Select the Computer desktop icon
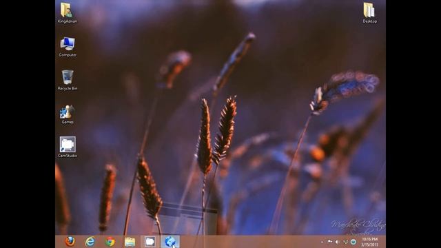The image size is (441, 248). pyautogui.click(x=68, y=47)
